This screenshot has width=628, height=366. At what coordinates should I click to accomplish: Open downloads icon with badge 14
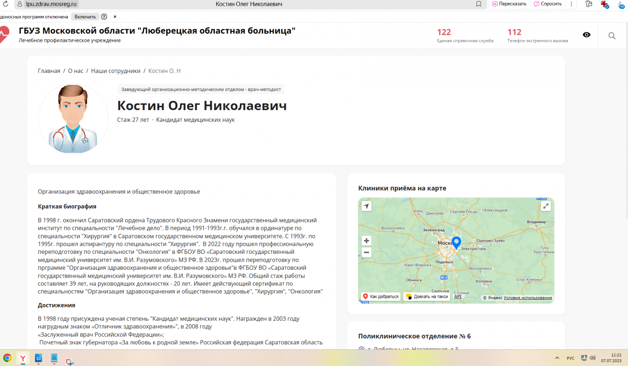621,5
